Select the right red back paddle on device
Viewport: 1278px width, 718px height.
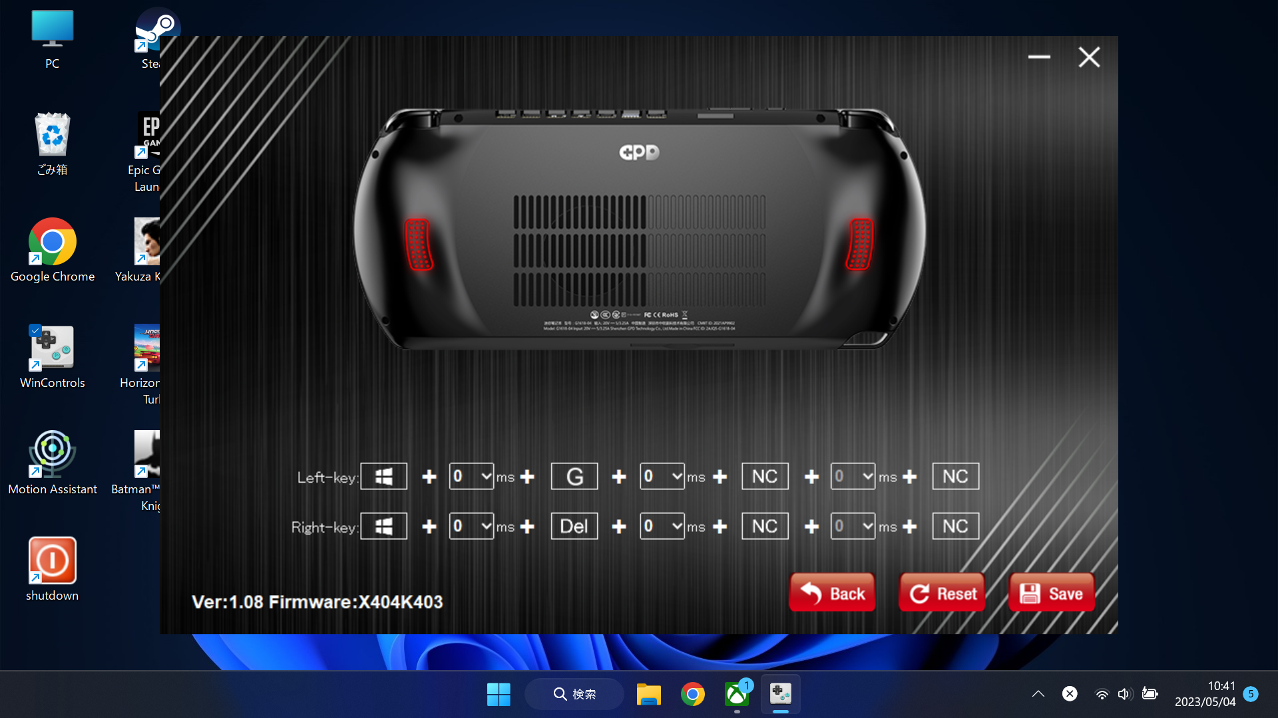pyautogui.click(x=859, y=244)
